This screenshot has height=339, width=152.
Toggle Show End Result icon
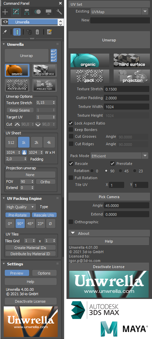(17, 32)
